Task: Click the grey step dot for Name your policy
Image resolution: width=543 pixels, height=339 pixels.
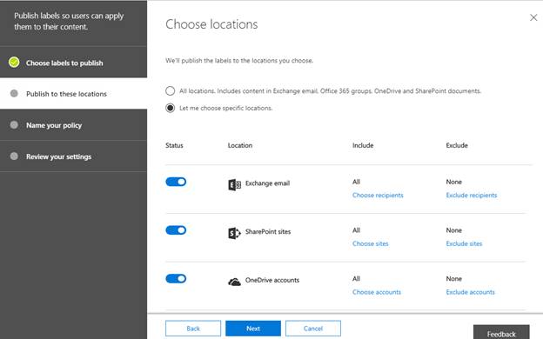Action: 14,125
